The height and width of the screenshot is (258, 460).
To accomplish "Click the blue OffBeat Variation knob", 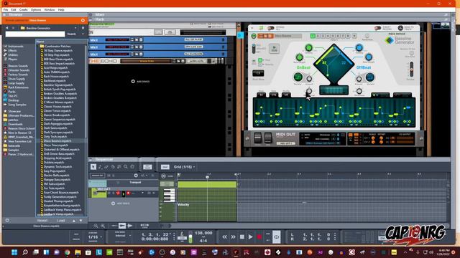I will tap(370, 77).
